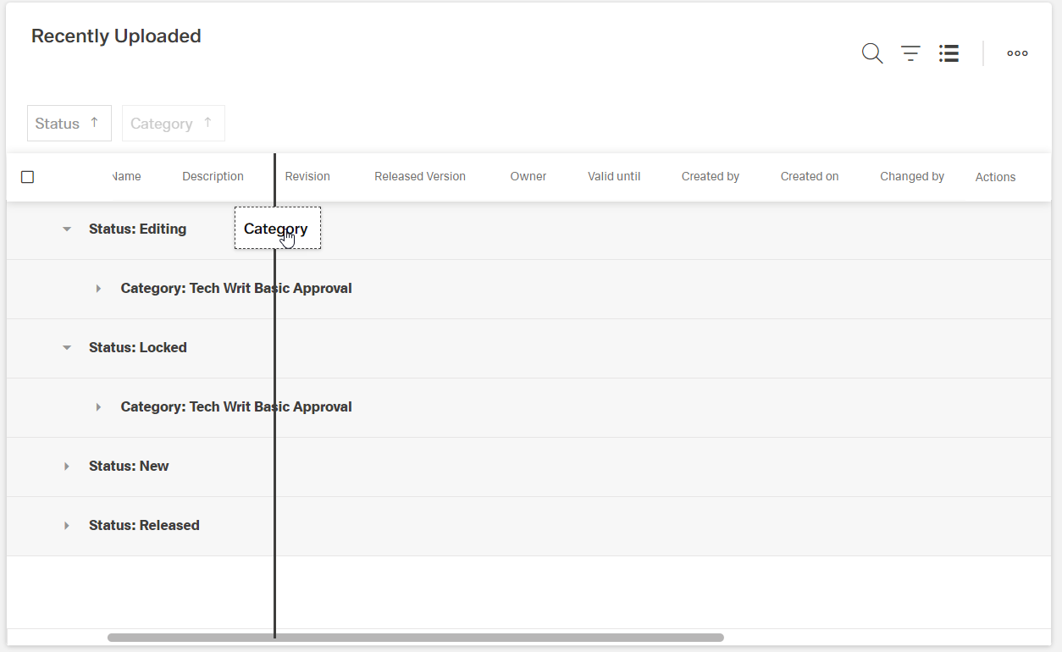Expand the Status: New group

coord(67,467)
